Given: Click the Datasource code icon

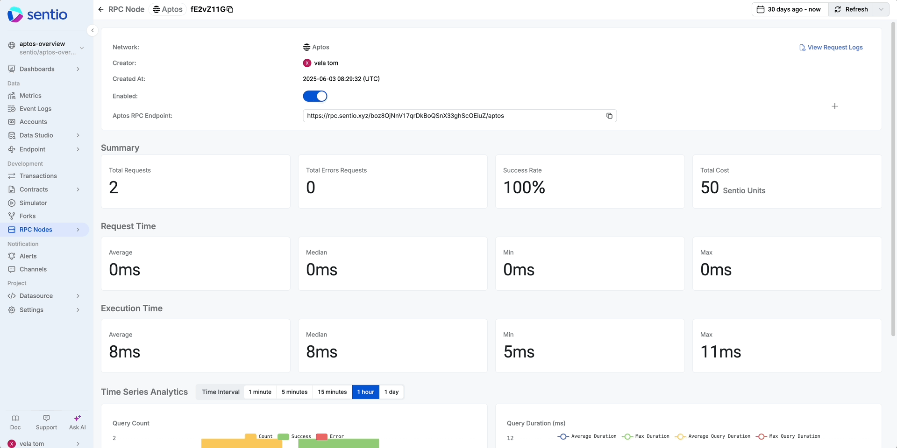Looking at the screenshot, I should [x=12, y=296].
